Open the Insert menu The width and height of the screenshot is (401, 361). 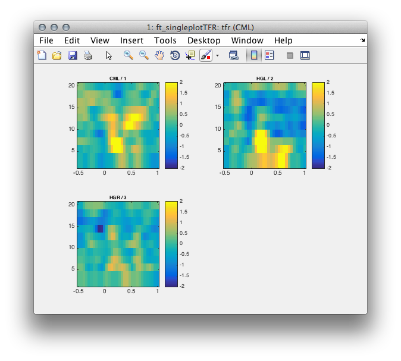tap(131, 40)
